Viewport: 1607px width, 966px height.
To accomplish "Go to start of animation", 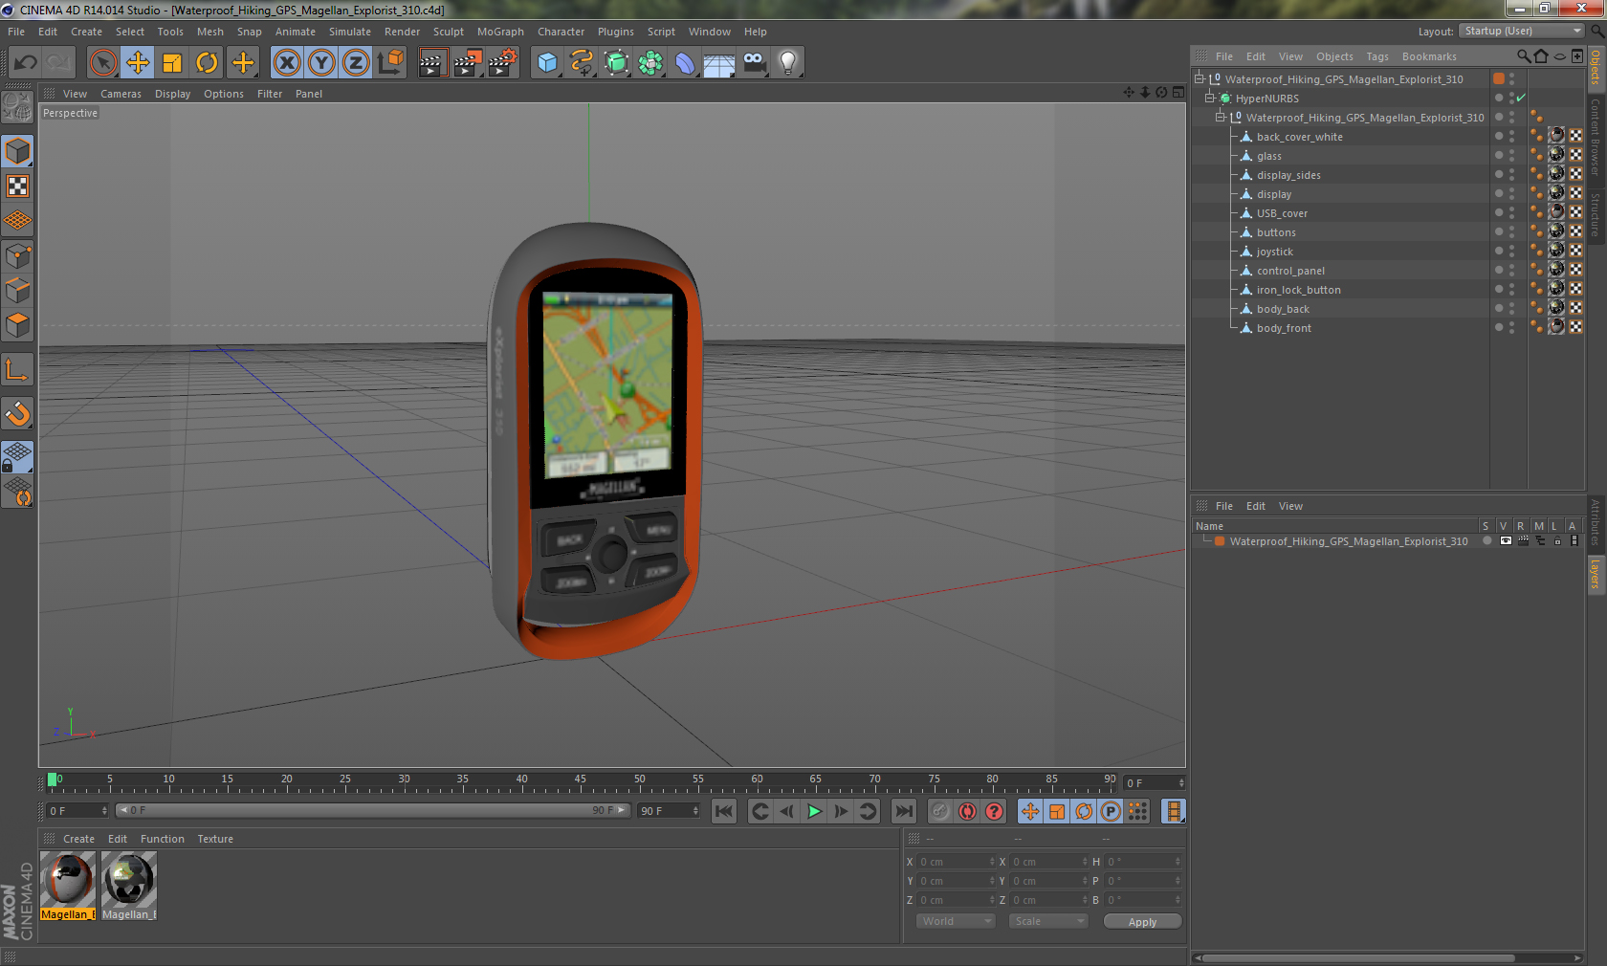I will (724, 811).
